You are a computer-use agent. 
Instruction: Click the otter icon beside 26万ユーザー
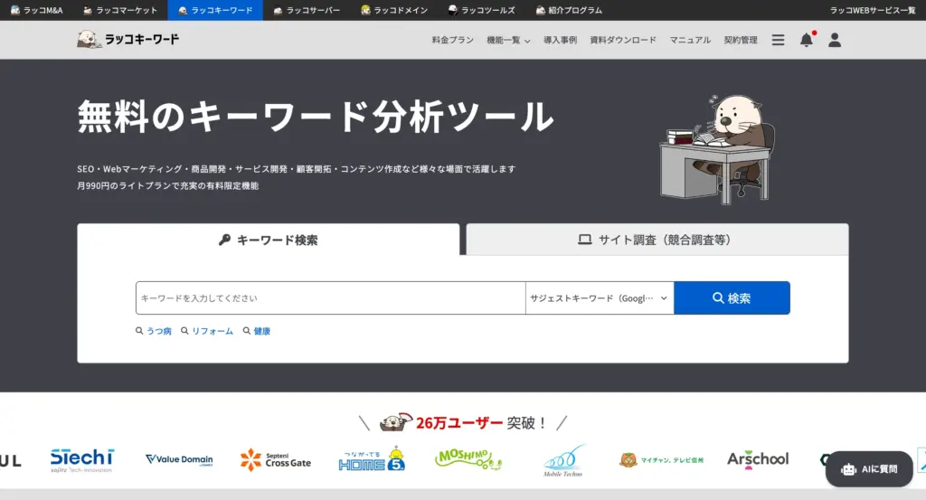pyautogui.click(x=396, y=421)
